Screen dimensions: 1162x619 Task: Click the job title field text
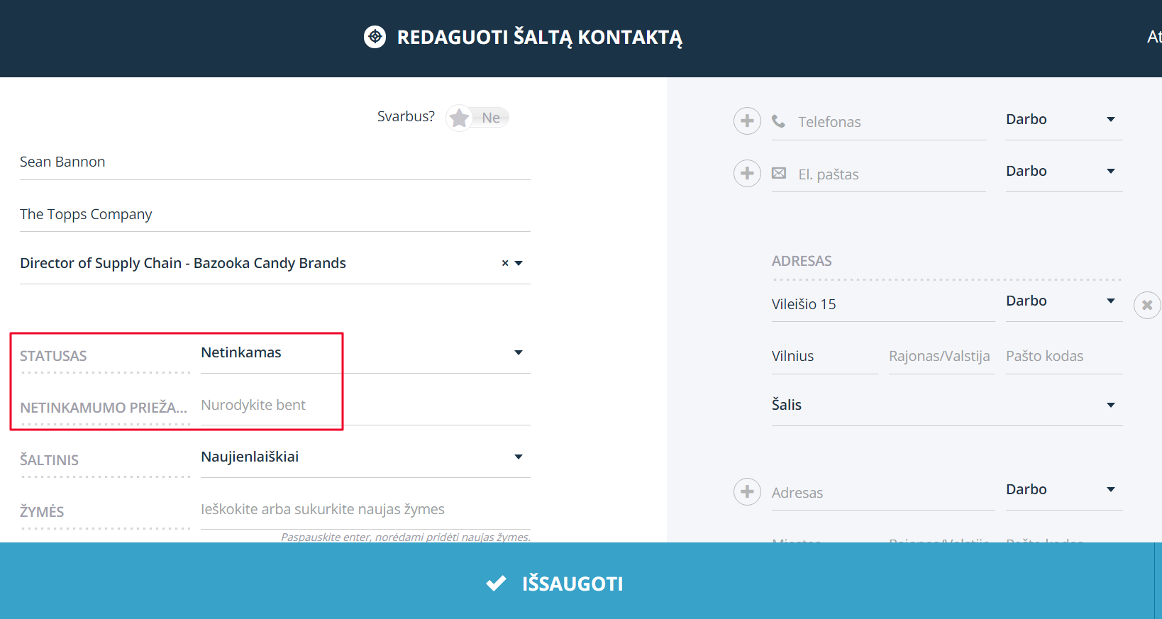(x=183, y=263)
